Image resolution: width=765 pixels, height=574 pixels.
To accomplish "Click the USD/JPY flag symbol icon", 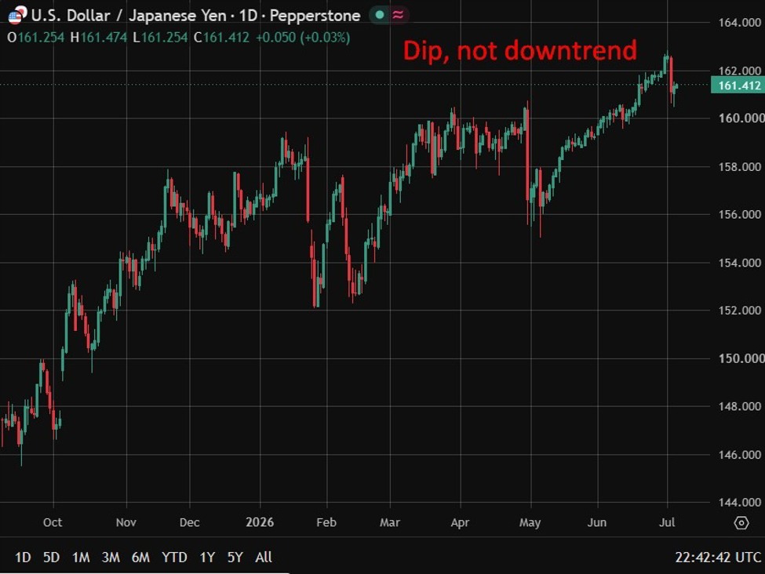I will (17, 15).
